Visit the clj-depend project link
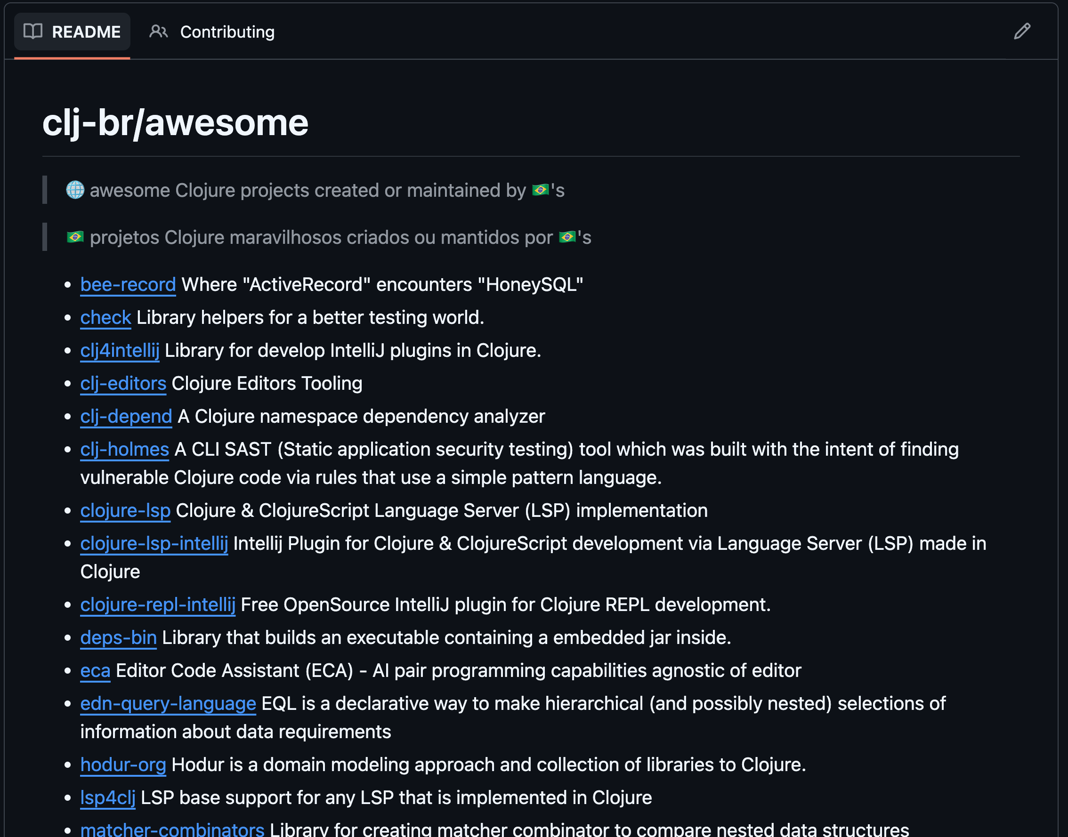The width and height of the screenshot is (1068, 837). coord(126,417)
